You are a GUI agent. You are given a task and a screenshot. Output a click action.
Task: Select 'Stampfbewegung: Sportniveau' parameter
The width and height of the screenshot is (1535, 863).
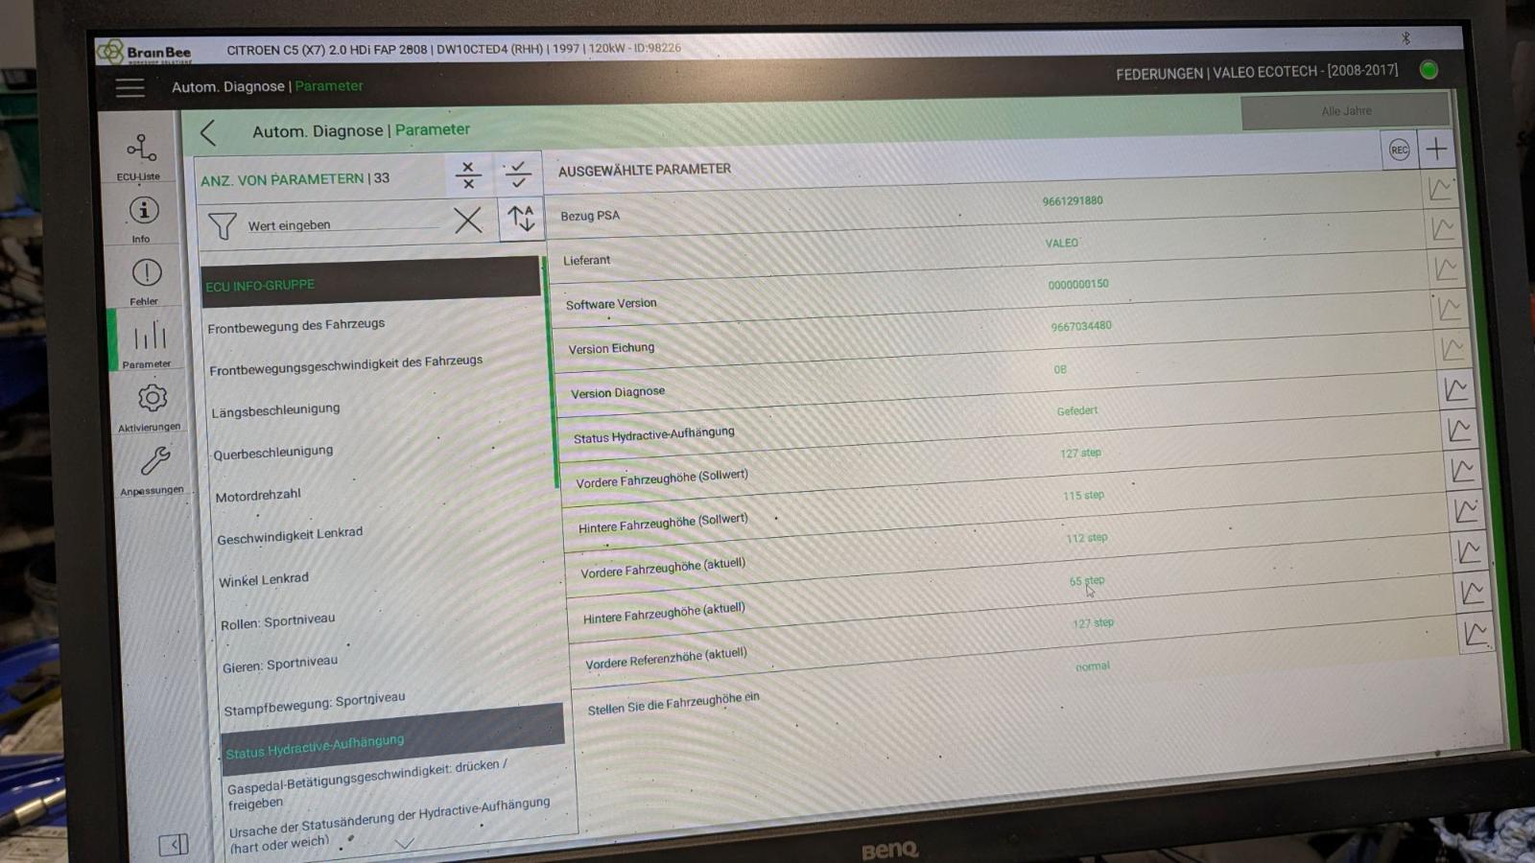(x=315, y=703)
